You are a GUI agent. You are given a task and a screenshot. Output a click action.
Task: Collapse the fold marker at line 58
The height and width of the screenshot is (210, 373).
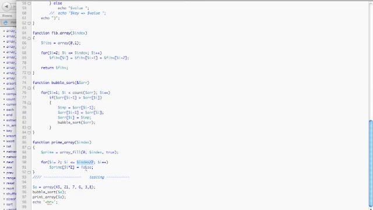[29, 3]
